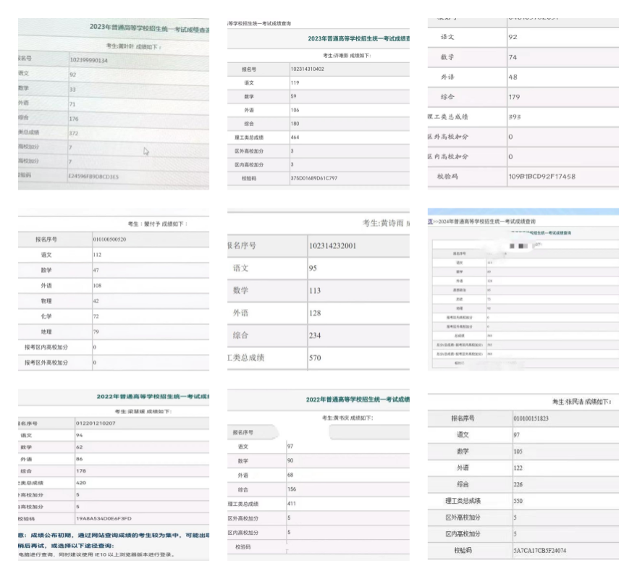Click registration number 012201210207
The width and height of the screenshot is (637, 579).
click(x=96, y=423)
